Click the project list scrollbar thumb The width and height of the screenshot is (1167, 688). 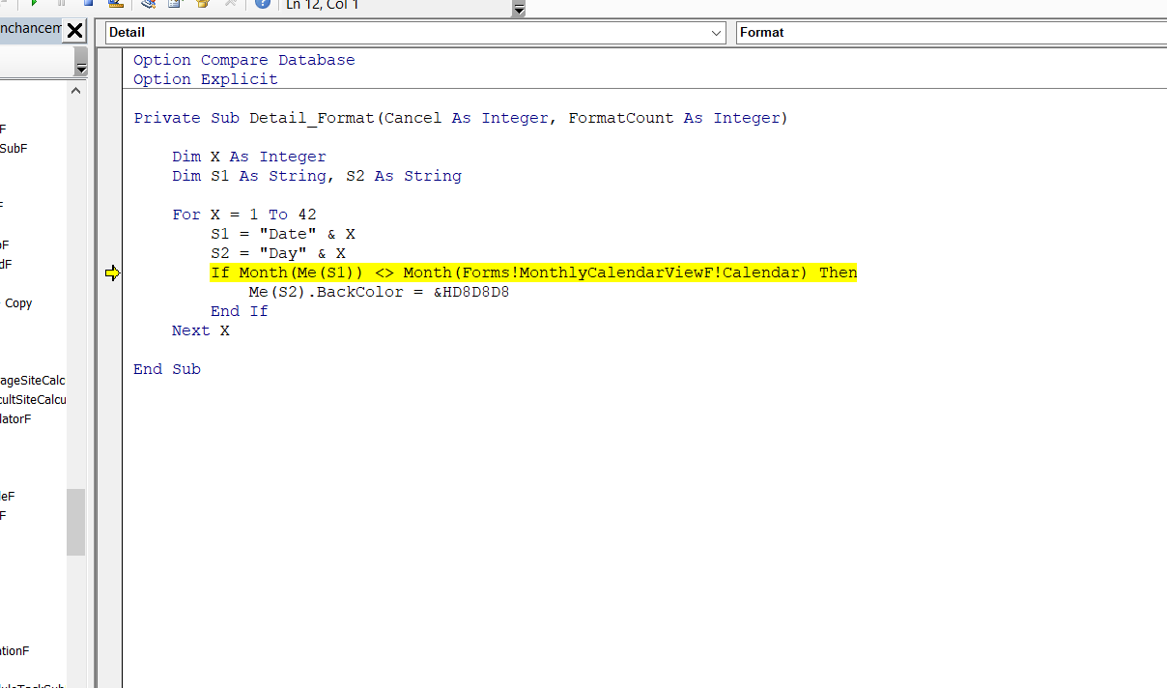pyautogui.click(x=75, y=522)
